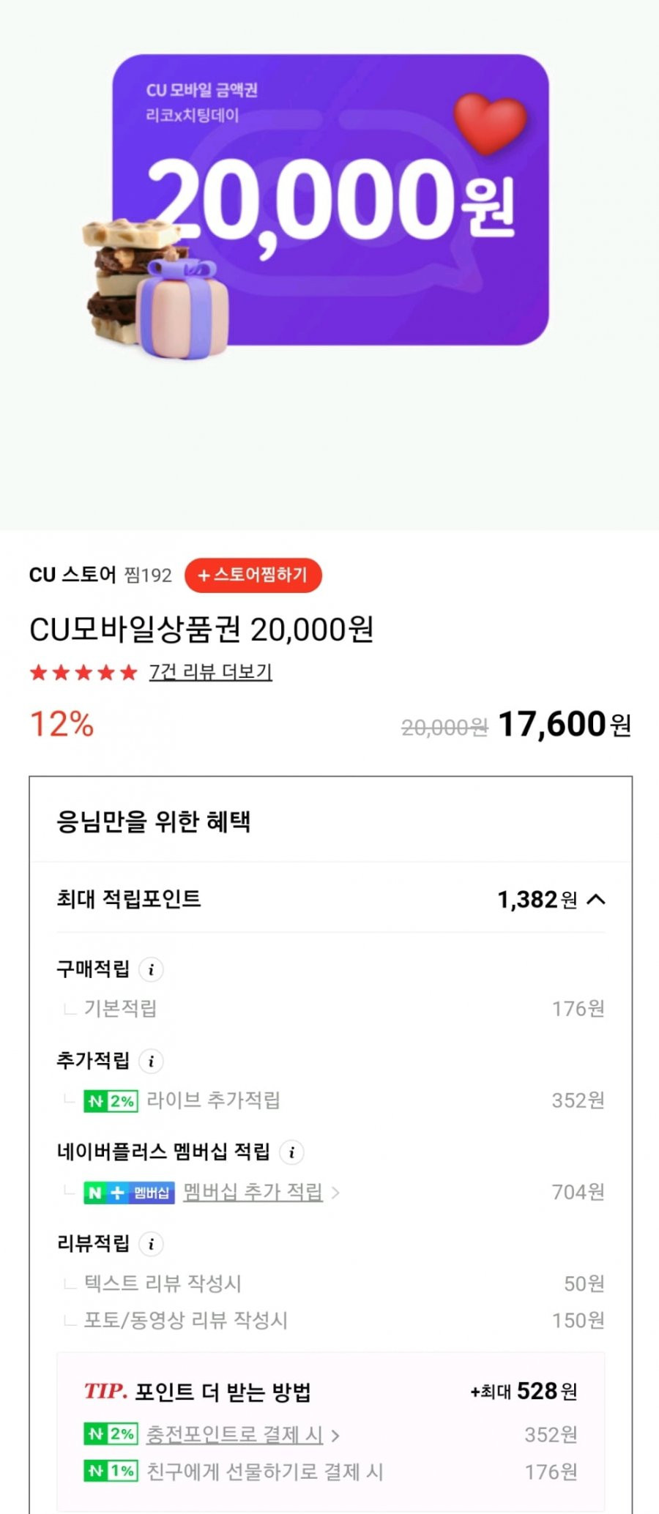The width and height of the screenshot is (659, 1514).
Task: Tap the info icon beside 추가적립
Action: [x=151, y=1061]
